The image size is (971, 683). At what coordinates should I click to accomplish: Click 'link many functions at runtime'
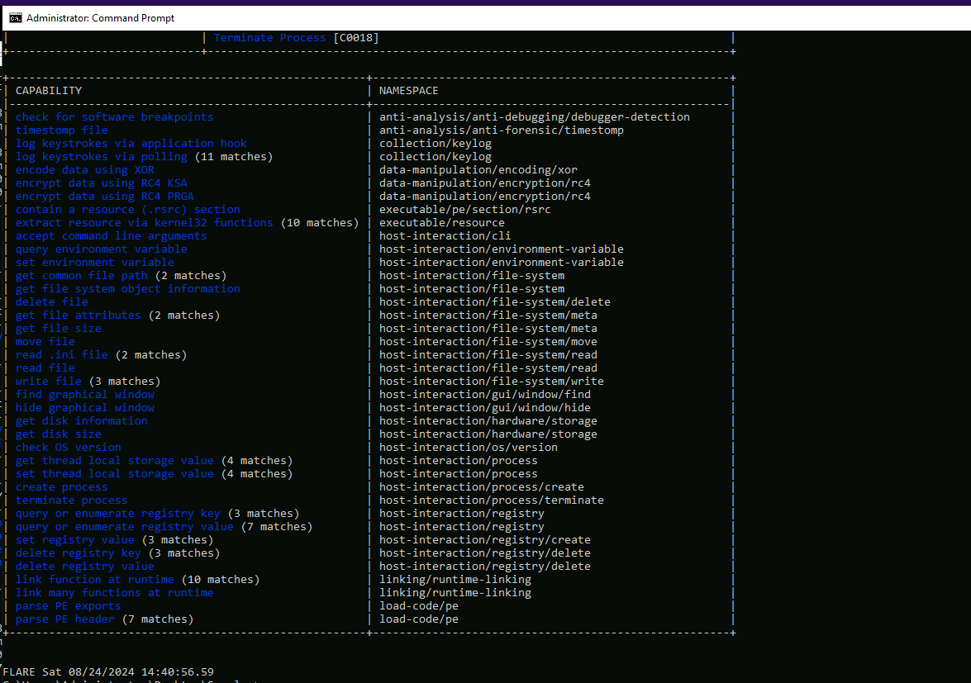pos(115,593)
